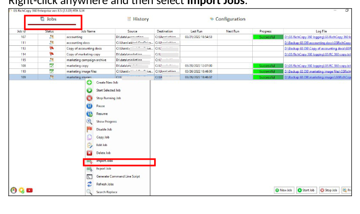Select the 'marketing image files' job name
Image resolution: width=360 pixels, height=214 pixels.
coord(81,72)
